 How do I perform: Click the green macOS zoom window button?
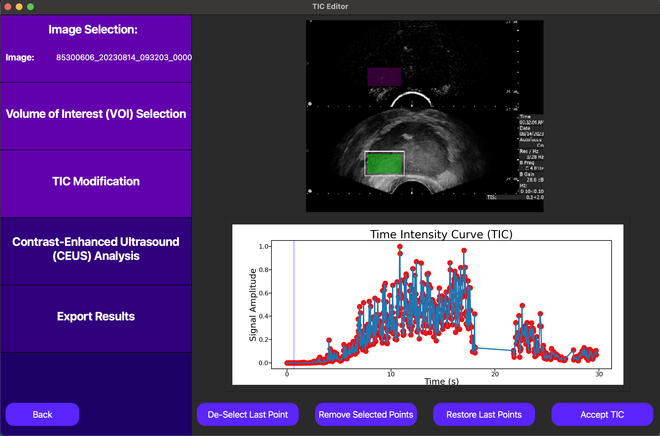coord(30,7)
